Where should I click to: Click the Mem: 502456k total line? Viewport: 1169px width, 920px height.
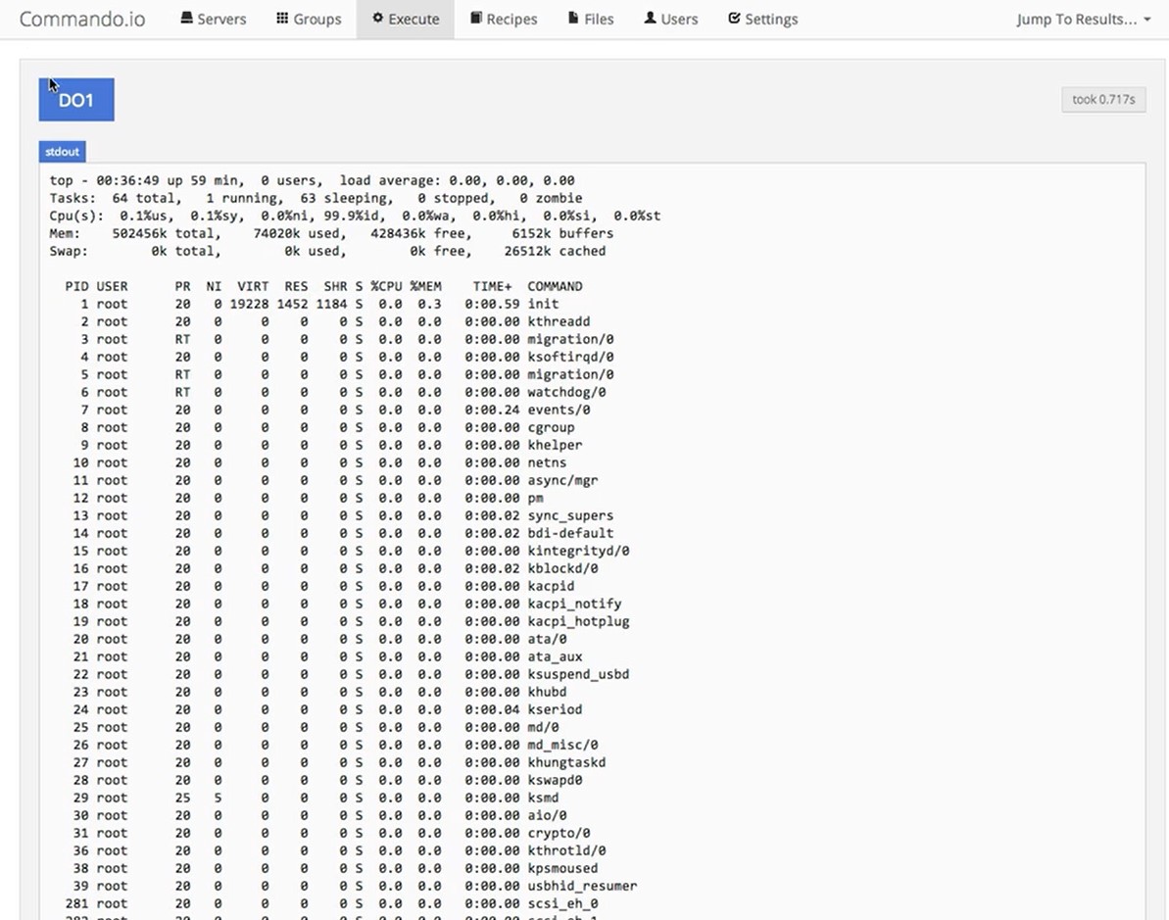click(x=331, y=233)
